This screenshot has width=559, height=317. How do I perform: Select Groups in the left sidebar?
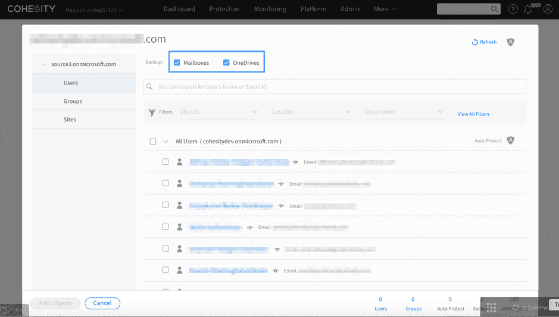(73, 101)
